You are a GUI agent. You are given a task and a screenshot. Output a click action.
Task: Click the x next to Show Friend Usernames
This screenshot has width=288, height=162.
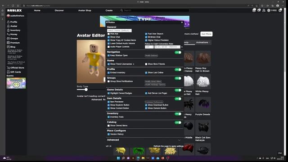click(x=134, y=64)
